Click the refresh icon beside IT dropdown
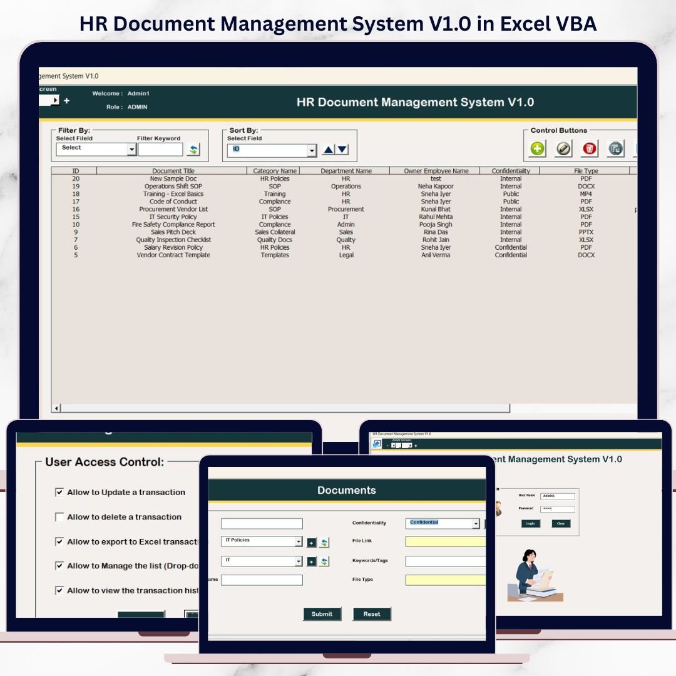 point(324,561)
